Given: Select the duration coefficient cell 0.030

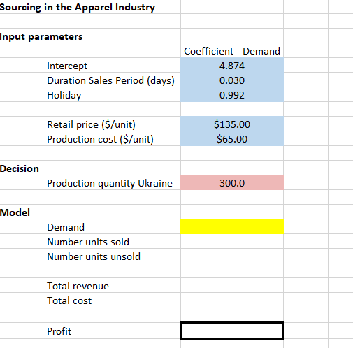Looking at the screenshot, I should (232, 80).
